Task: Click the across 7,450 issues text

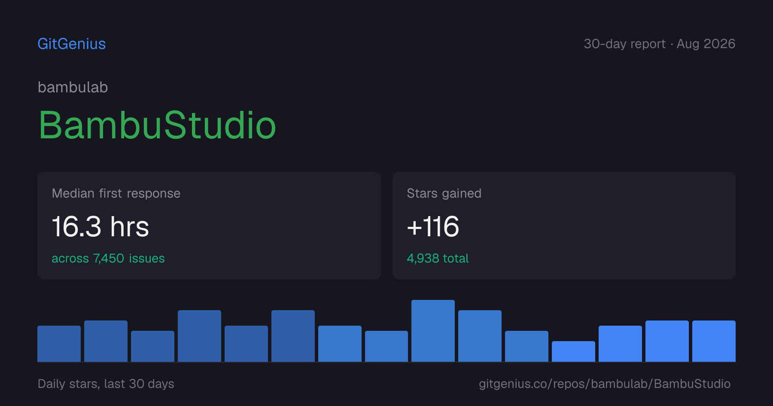Action: [108, 258]
